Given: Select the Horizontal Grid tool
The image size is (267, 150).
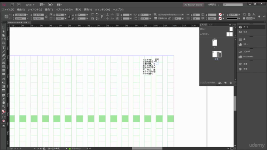Looking at the screenshot, I should 3,70.
